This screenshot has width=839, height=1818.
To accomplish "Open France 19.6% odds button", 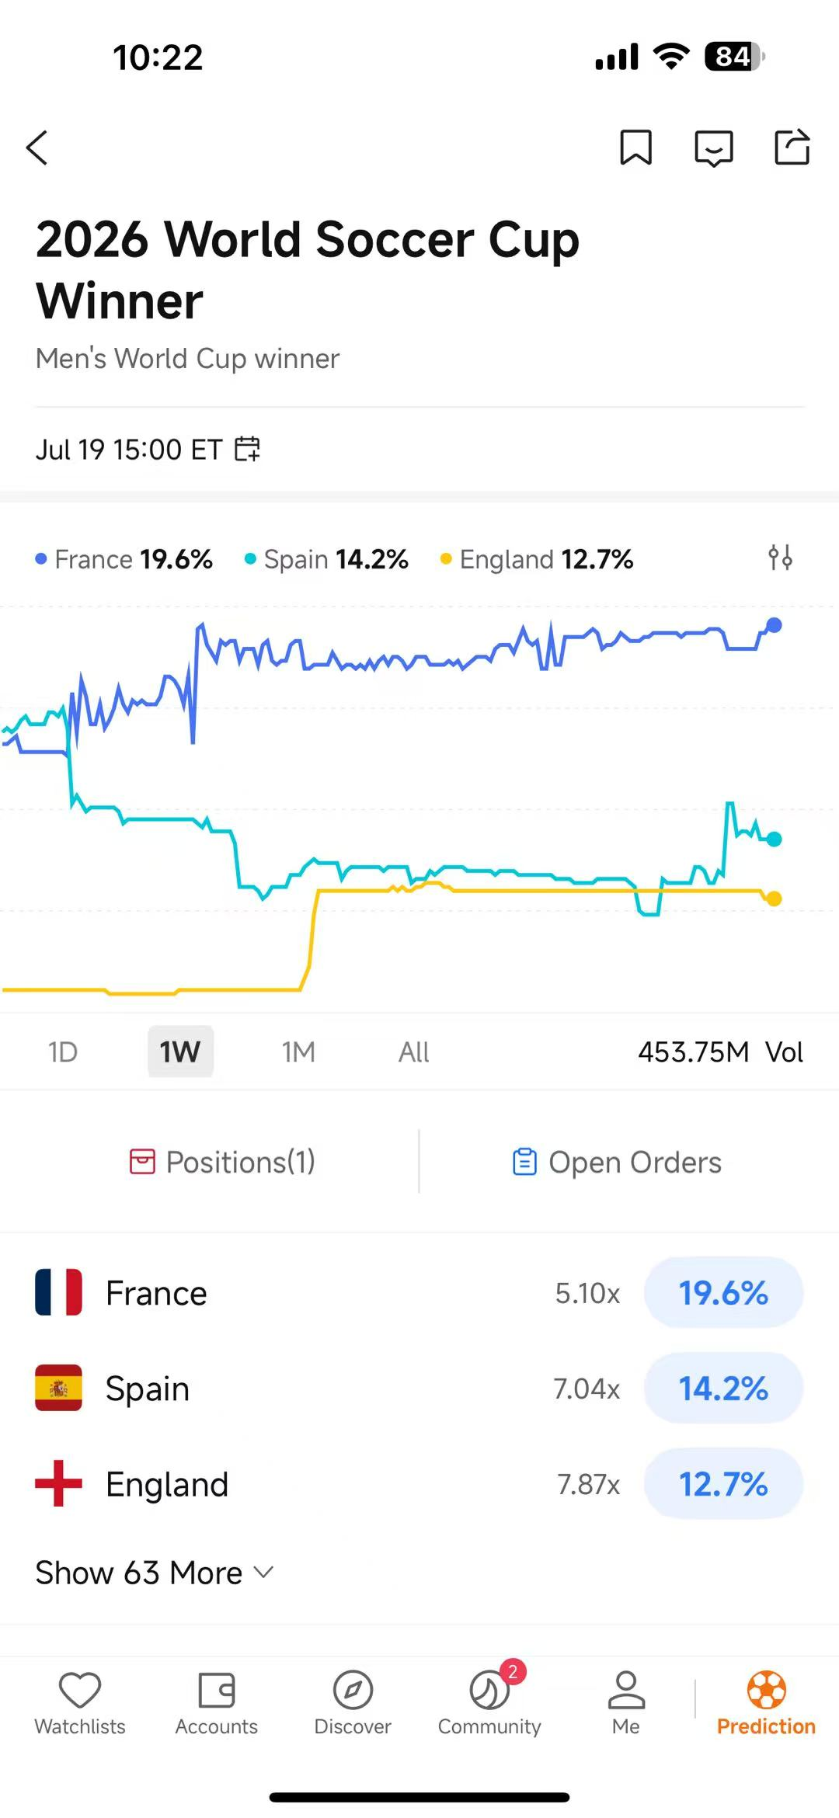I will (723, 1293).
